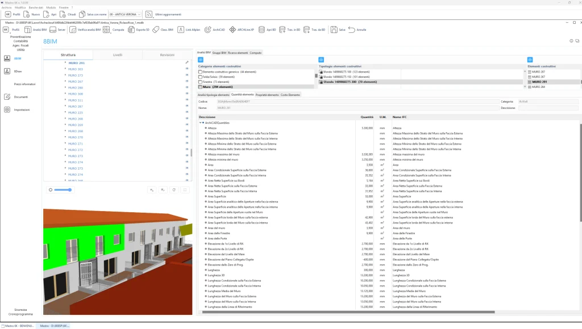Click the blue slider above 3D view

click(62, 190)
